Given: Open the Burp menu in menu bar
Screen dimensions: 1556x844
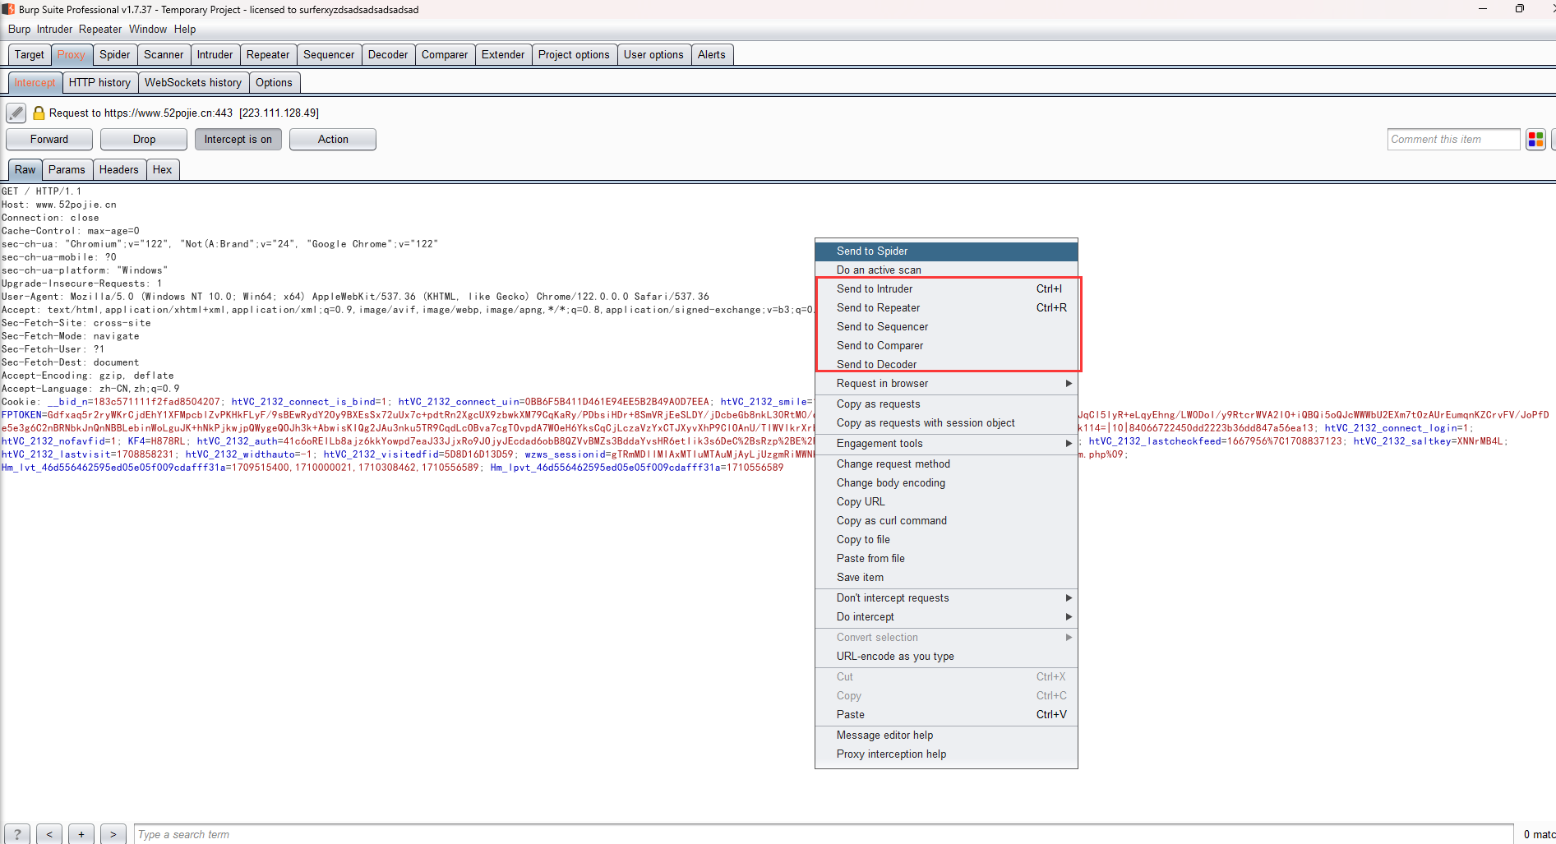Looking at the screenshot, I should 19,30.
